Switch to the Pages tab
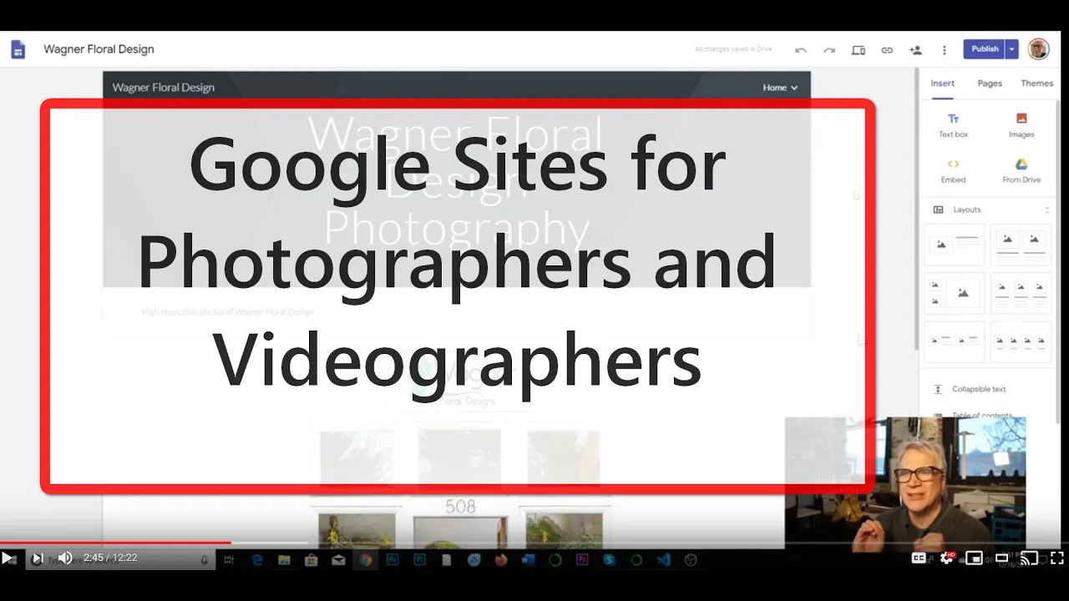This screenshot has height=601, width=1069. point(990,83)
